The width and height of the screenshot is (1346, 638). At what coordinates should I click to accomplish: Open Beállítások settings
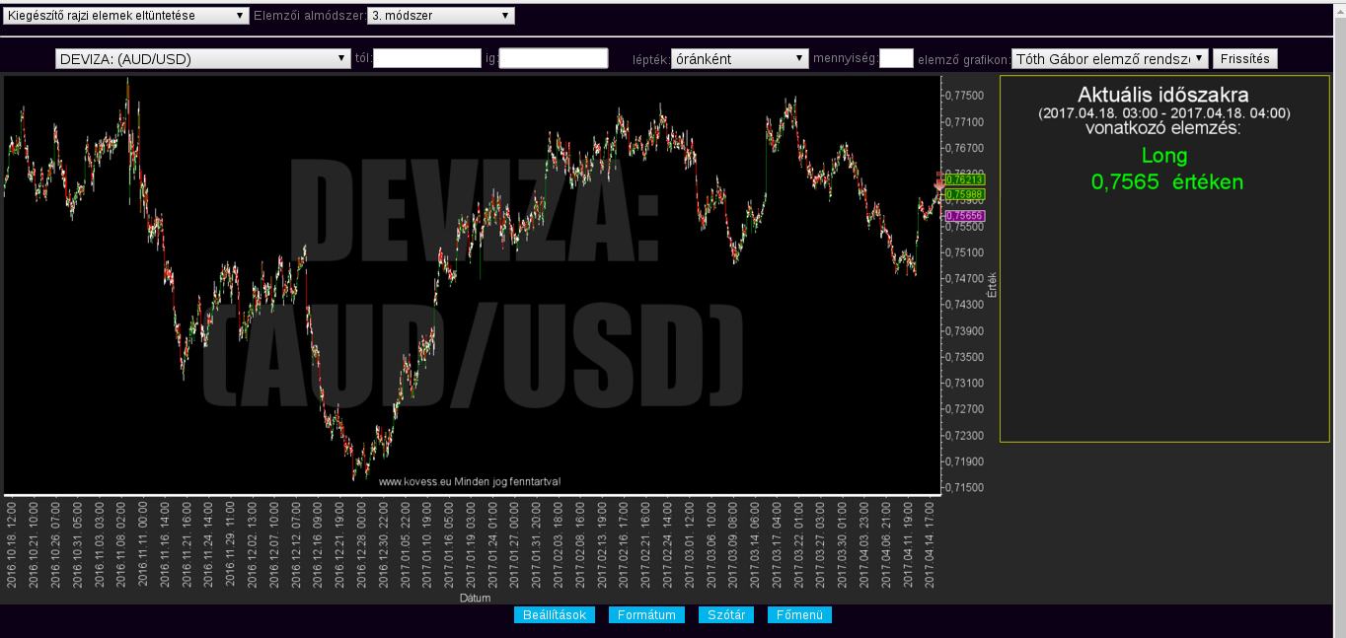pos(555,615)
